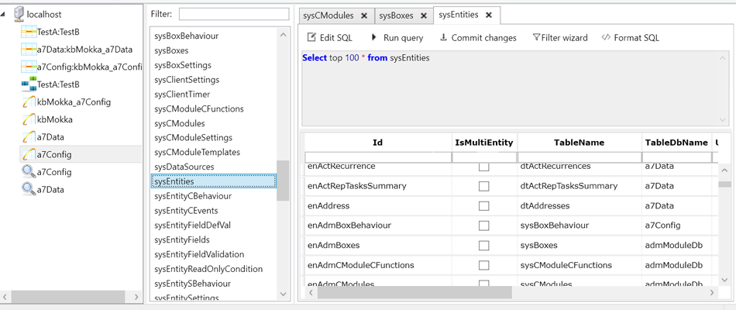This screenshot has height=310, width=736.
Task: Click the Run query button label
Action: (403, 37)
